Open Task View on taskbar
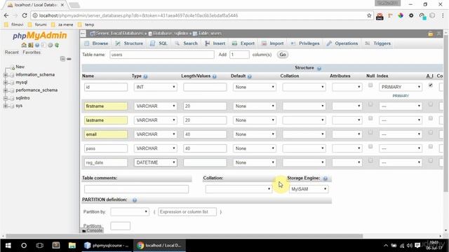449x252 pixels. click(x=40, y=246)
